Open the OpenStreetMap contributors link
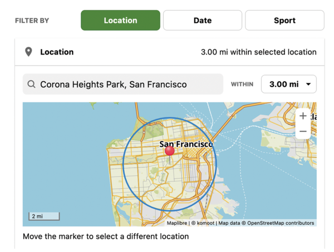 (281, 223)
